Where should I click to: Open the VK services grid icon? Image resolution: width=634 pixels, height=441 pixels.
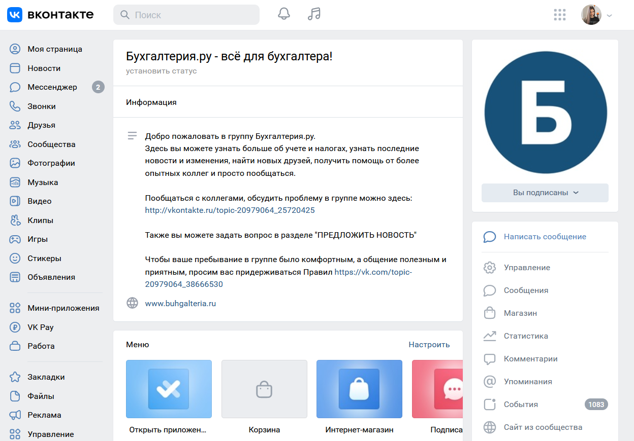click(559, 15)
